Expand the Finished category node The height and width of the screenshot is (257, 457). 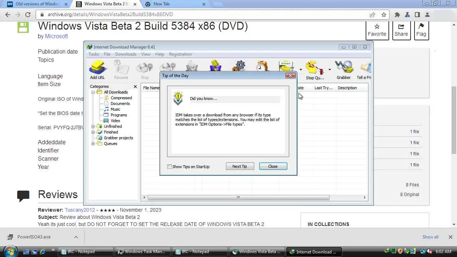tap(93, 132)
